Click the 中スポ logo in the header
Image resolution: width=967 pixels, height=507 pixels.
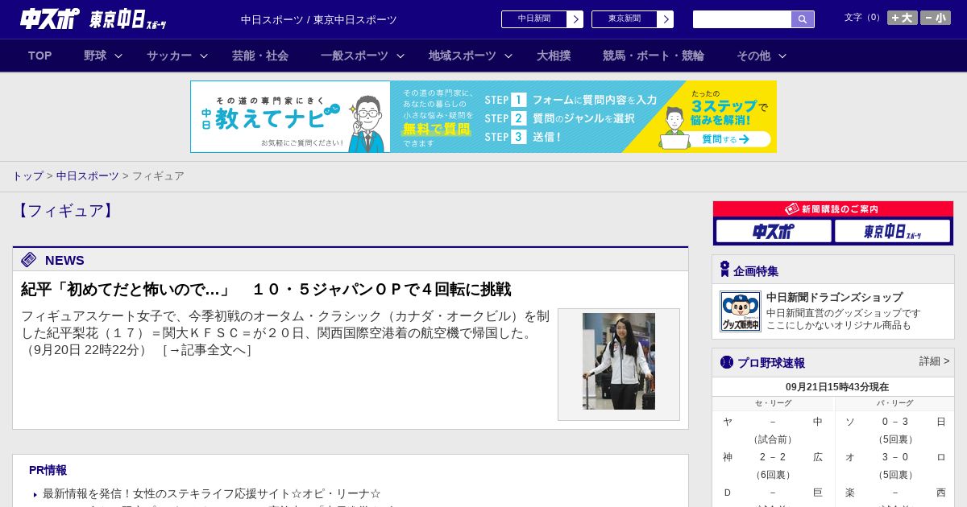coord(50,19)
